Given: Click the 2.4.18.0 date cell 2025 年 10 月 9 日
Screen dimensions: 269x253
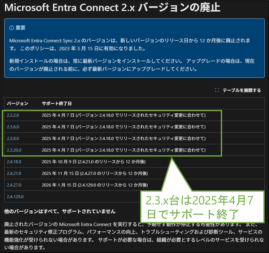Looking at the screenshot, I should (x=94, y=162).
